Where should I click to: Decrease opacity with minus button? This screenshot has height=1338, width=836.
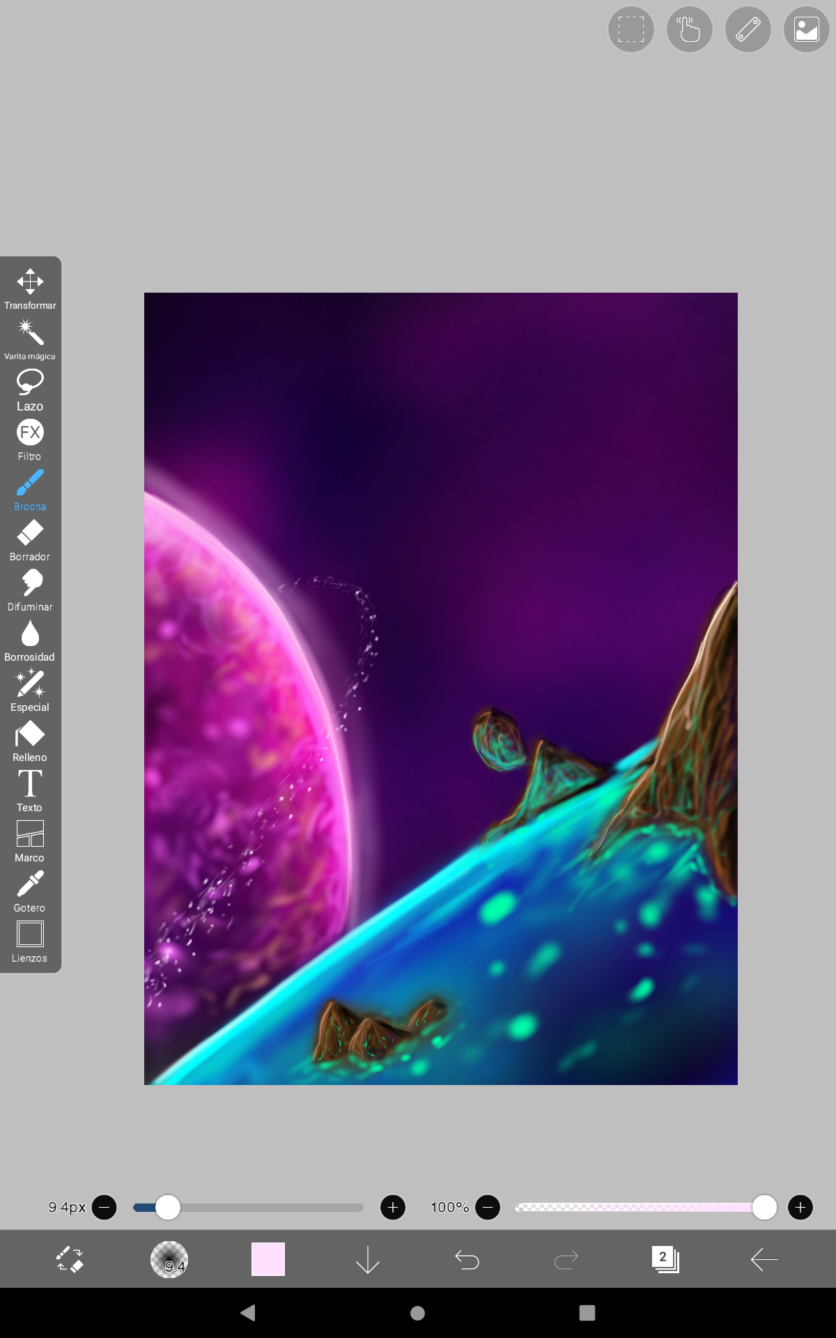point(488,1207)
